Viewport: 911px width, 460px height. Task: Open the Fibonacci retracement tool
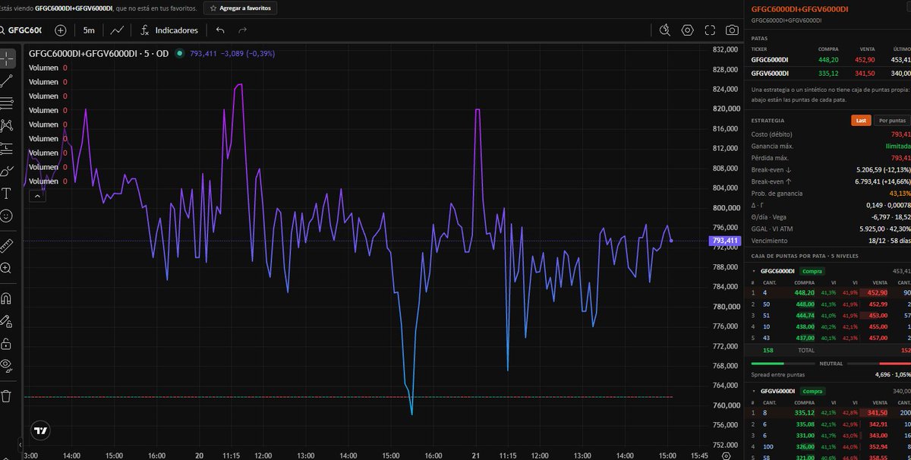[x=6, y=103]
